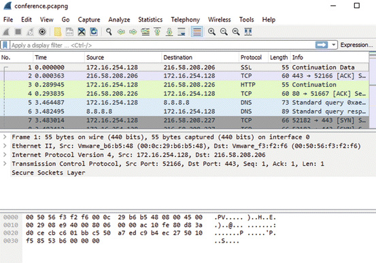Click the Reload capture file icon
Screen dimensions: 376x263
tap(94, 32)
